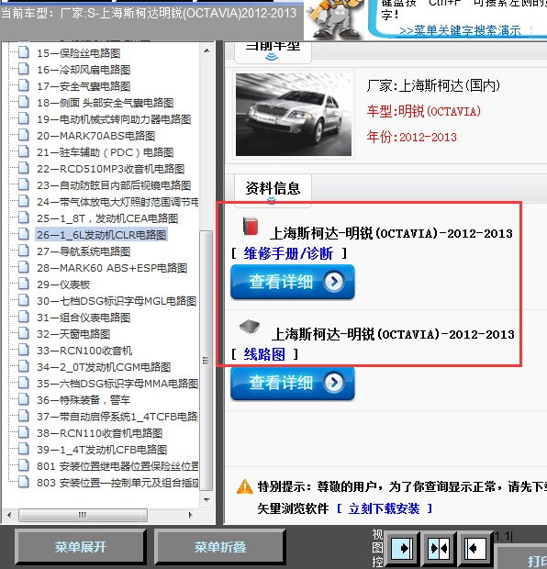Select 18—侧面 头部安全气囊电路图
Image resolution: width=547 pixels, height=569 pixels.
(x=105, y=103)
